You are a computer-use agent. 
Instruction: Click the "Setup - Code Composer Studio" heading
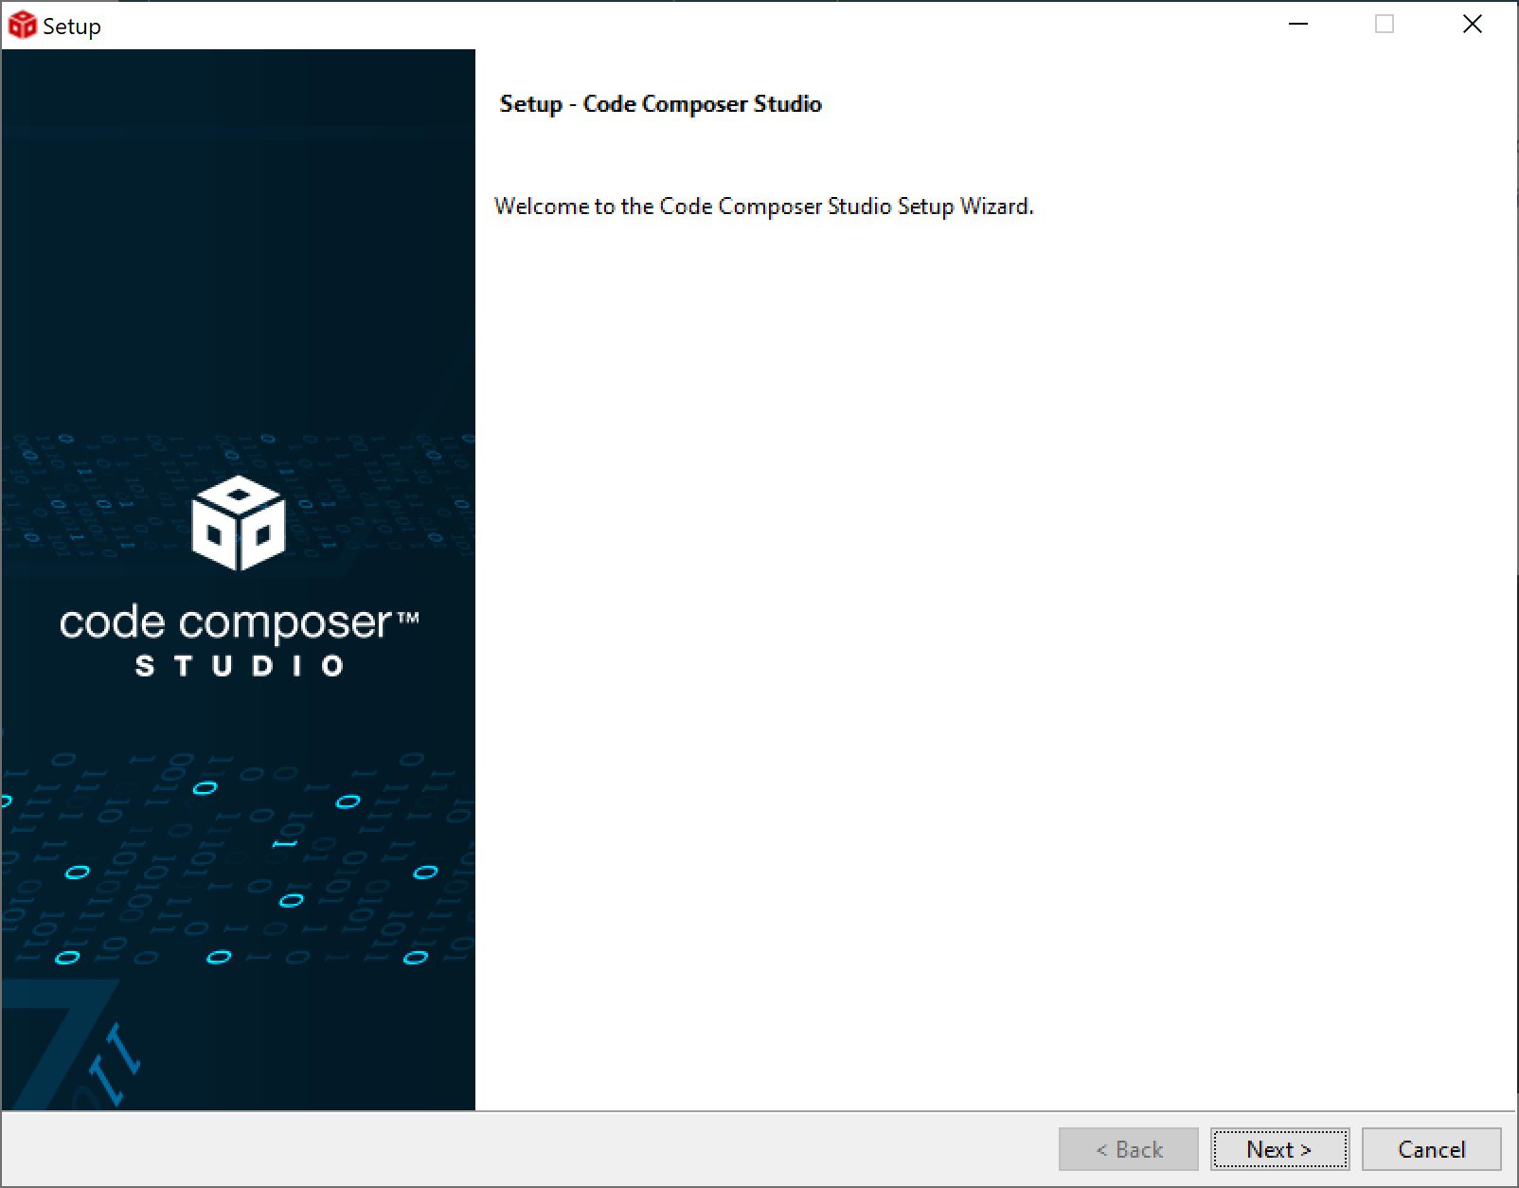660,104
